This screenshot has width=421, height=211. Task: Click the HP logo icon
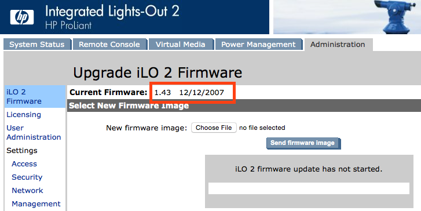coord(22,17)
